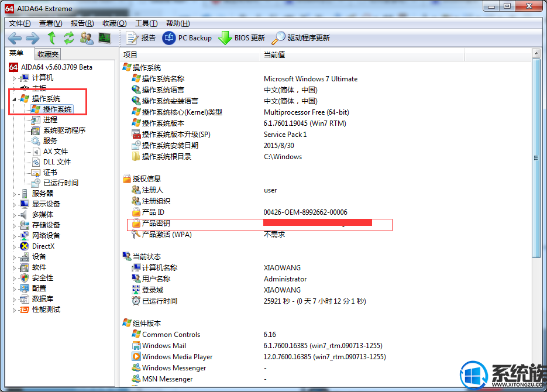This screenshot has height=392, width=547.
Task: Open the 报告(R) menu
Action: click(82, 23)
